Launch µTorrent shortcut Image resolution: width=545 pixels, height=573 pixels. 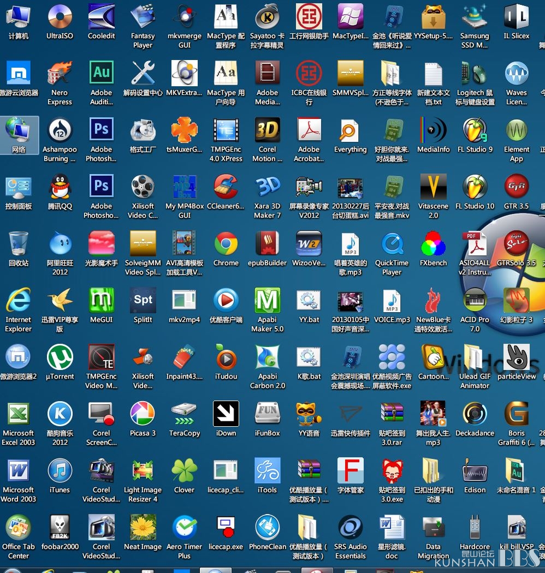click(60, 357)
